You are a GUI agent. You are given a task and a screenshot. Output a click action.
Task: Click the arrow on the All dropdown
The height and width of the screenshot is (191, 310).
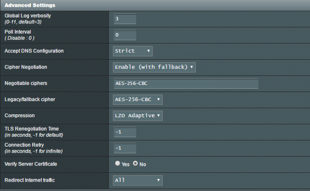point(158,180)
